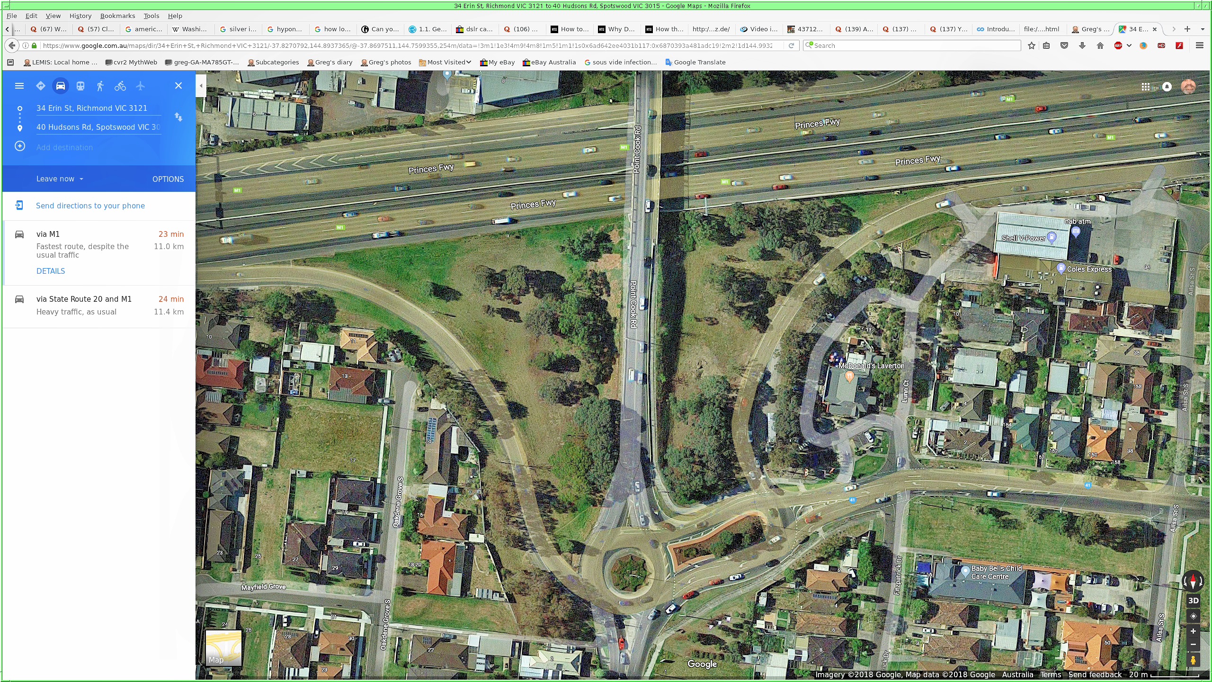Image resolution: width=1212 pixels, height=682 pixels.
Task: Select public transit travel mode
Action: click(x=80, y=86)
